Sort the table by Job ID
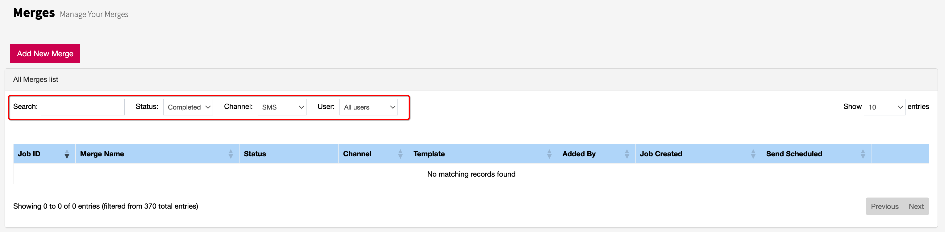This screenshot has height=232, width=945. 44,154
